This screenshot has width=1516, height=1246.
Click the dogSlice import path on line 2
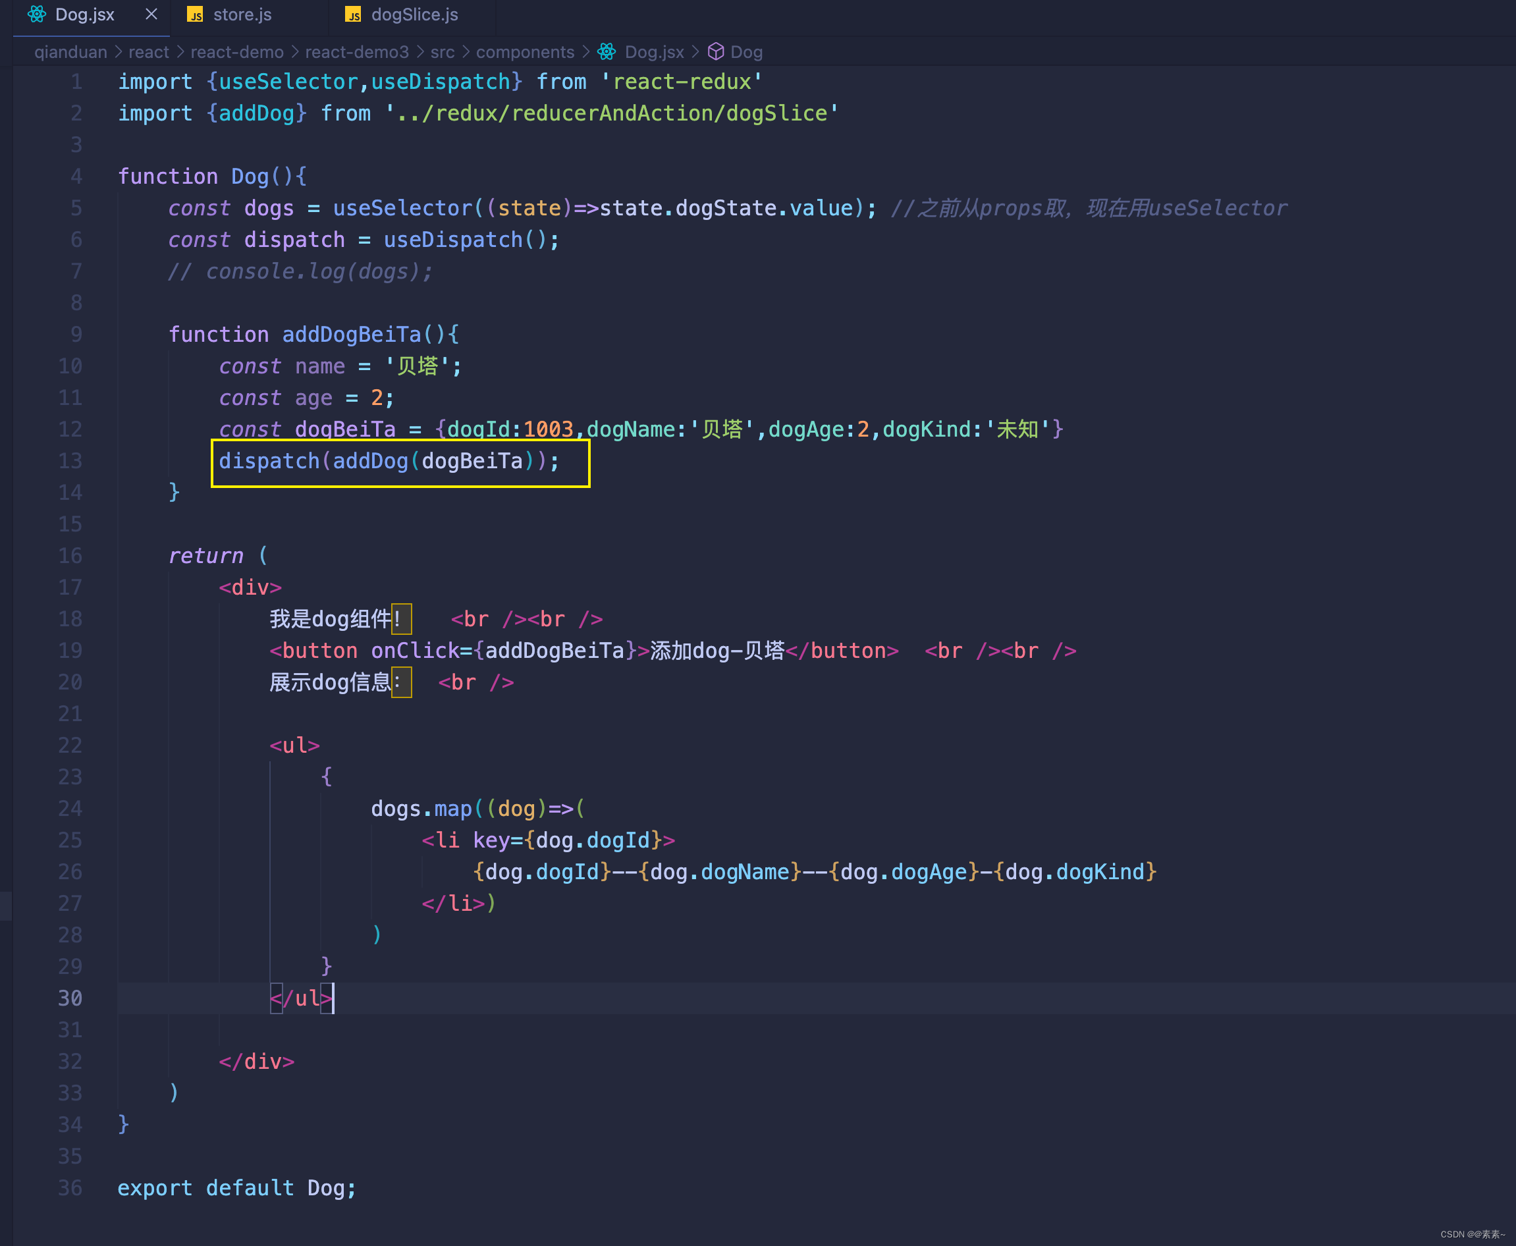(612, 113)
